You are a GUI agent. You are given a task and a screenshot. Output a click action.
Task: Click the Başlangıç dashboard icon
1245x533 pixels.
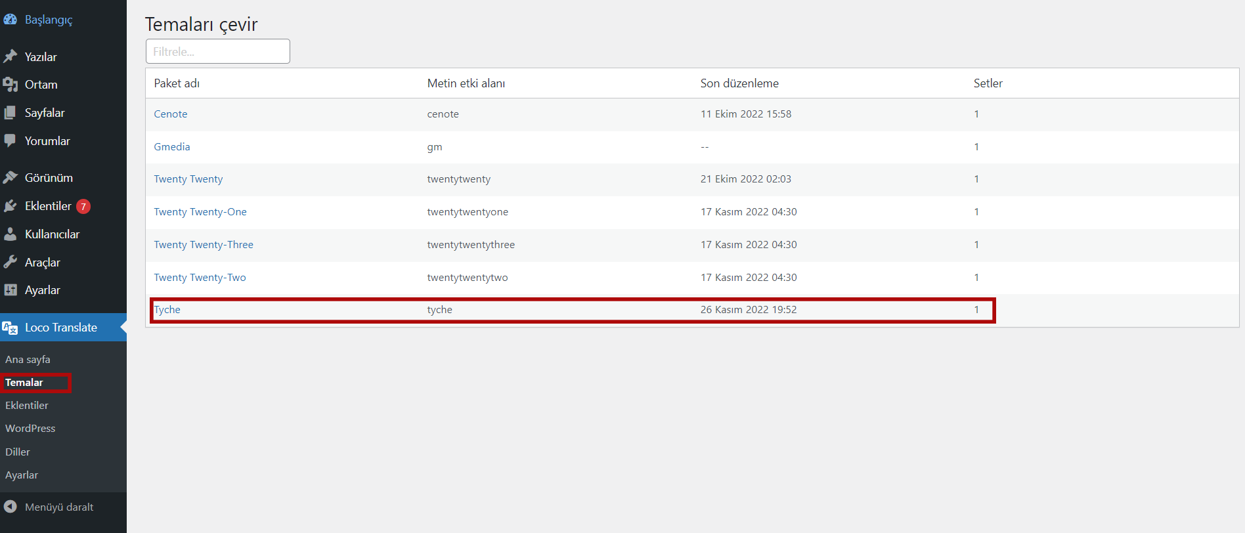10,20
